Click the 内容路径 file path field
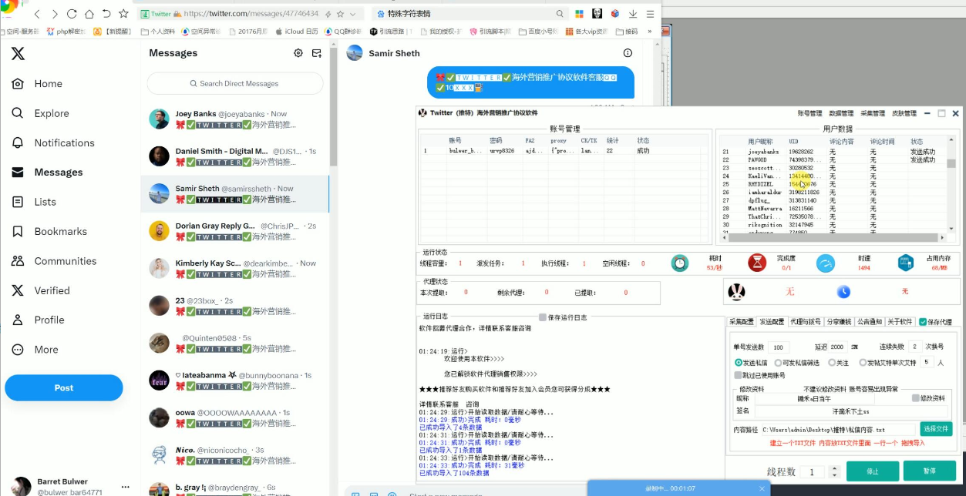Viewport: 966px width, 496px height. pyautogui.click(x=838, y=429)
